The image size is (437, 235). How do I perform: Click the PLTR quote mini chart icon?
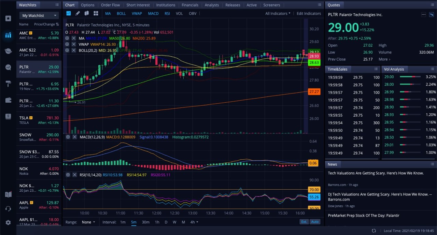pos(431,15)
